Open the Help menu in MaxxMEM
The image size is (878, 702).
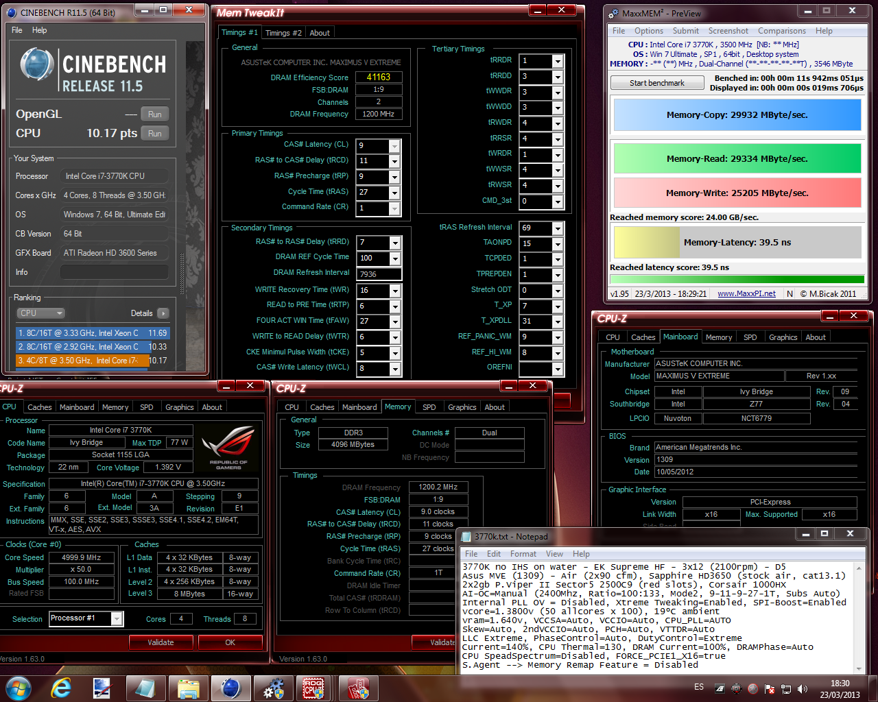click(x=824, y=31)
